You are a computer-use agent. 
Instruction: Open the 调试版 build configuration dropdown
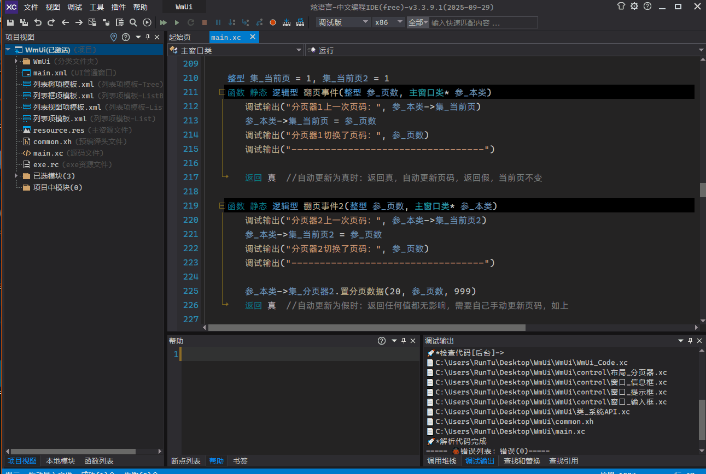coord(343,22)
